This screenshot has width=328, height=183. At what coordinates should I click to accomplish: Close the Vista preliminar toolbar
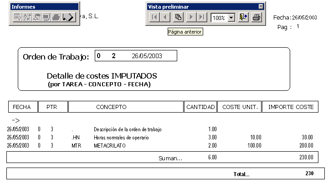[261, 7]
